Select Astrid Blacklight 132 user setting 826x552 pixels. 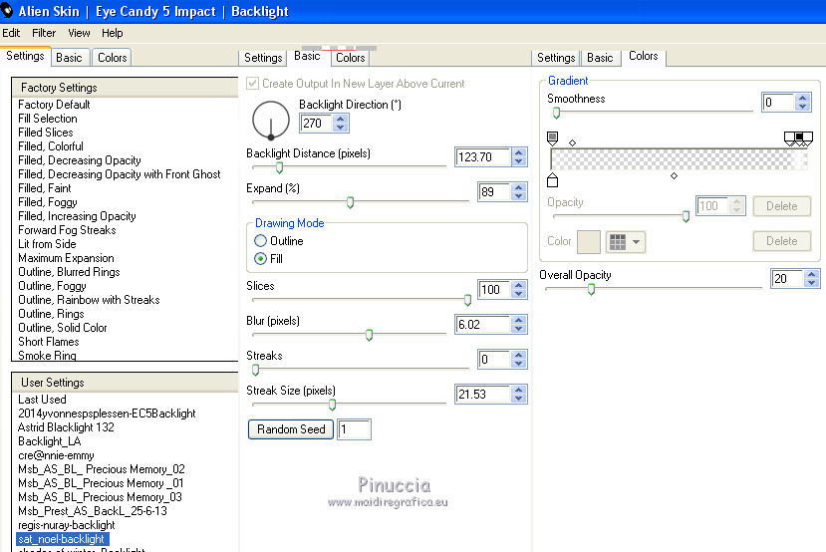[x=66, y=427]
